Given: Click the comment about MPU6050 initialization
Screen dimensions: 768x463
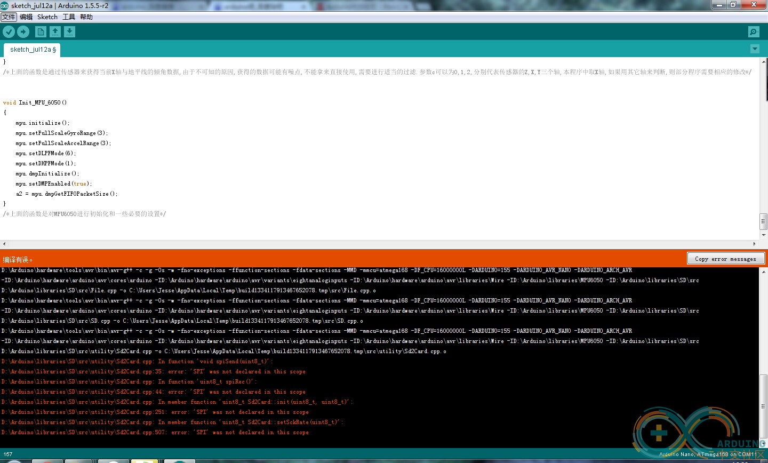Looking at the screenshot, I should point(84,214).
